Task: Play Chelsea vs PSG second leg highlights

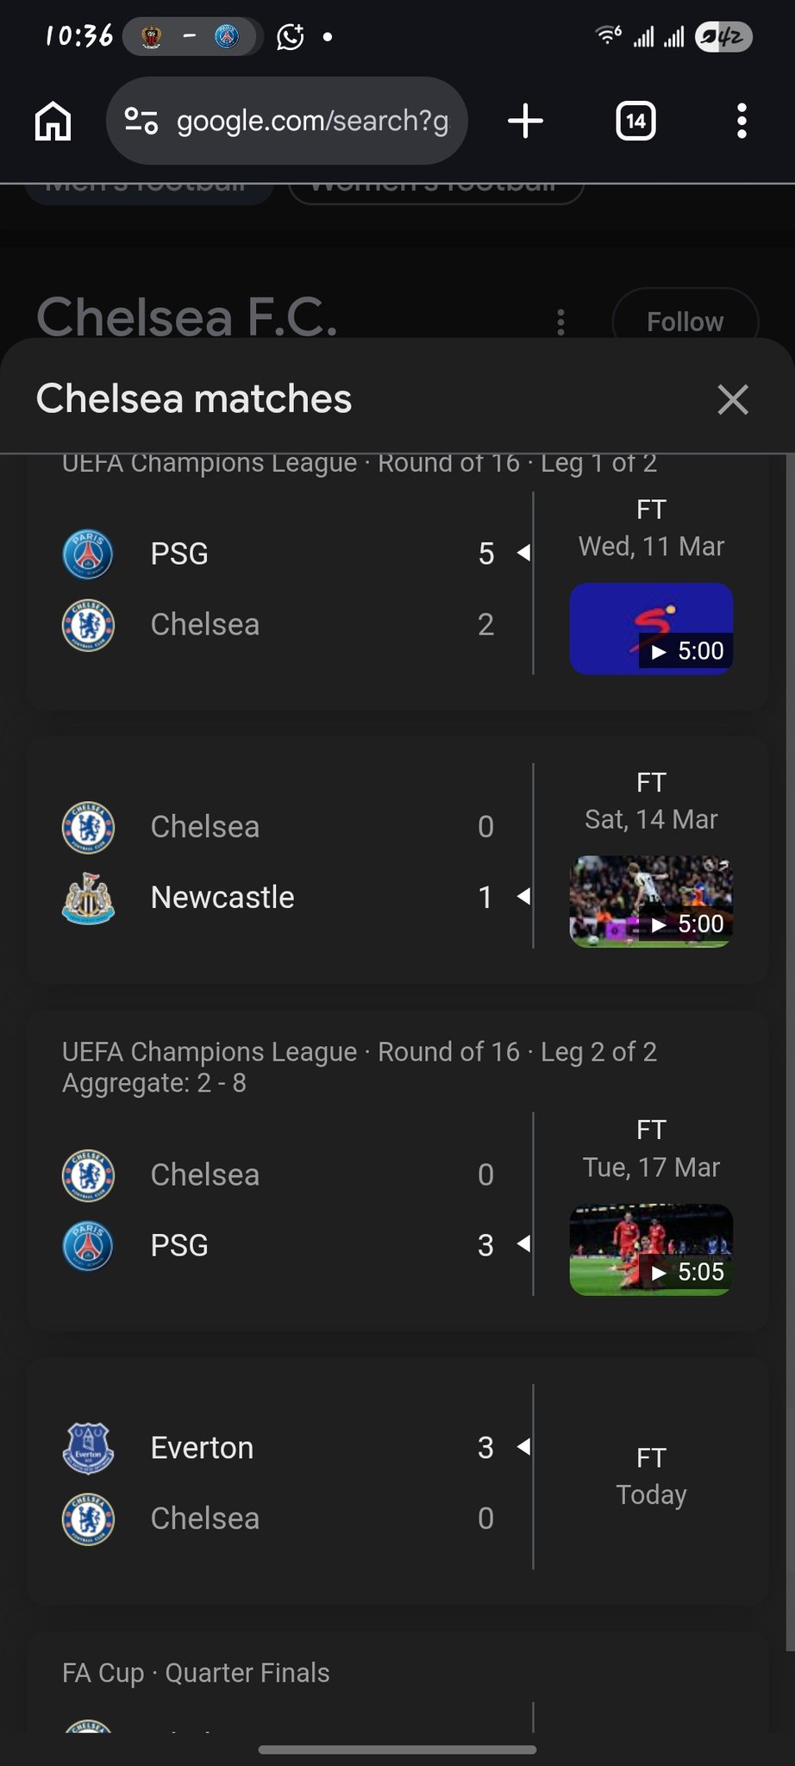Action: [x=651, y=1249]
